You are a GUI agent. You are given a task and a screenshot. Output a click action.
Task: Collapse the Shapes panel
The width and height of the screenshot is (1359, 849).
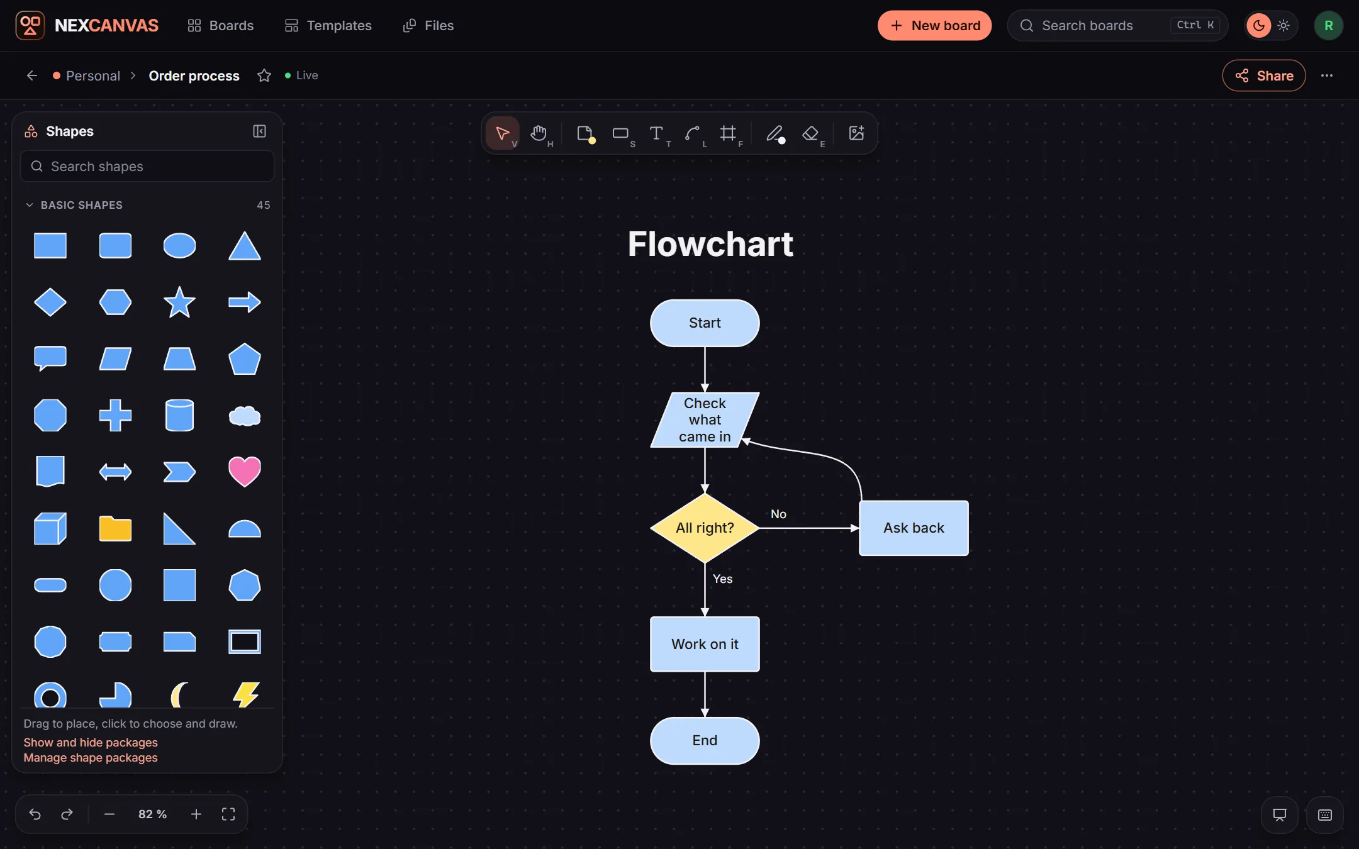tap(259, 131)
